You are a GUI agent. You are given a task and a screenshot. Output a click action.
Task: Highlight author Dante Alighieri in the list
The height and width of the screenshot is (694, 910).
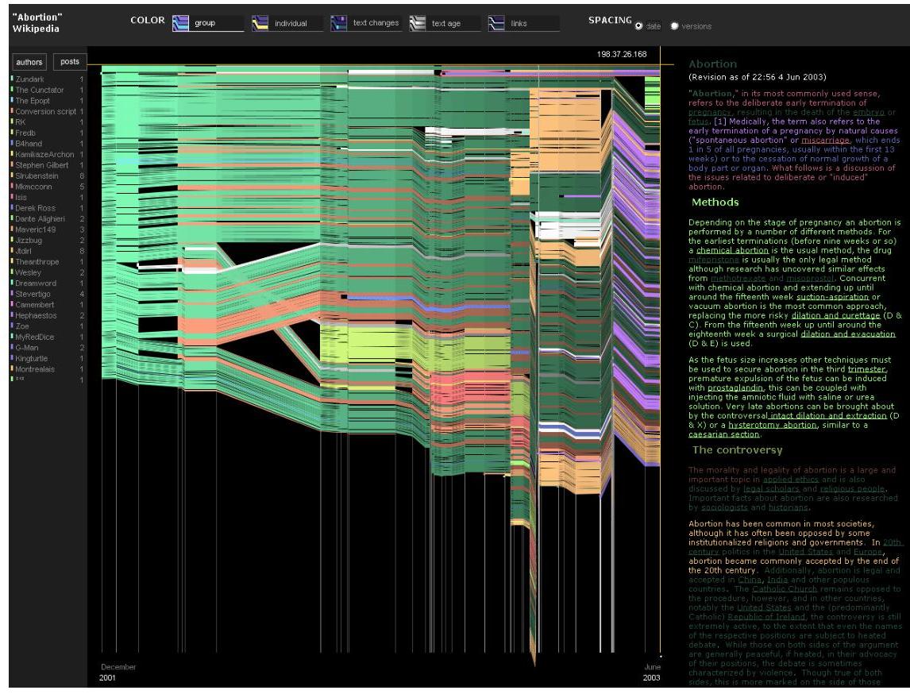[41, 218]
